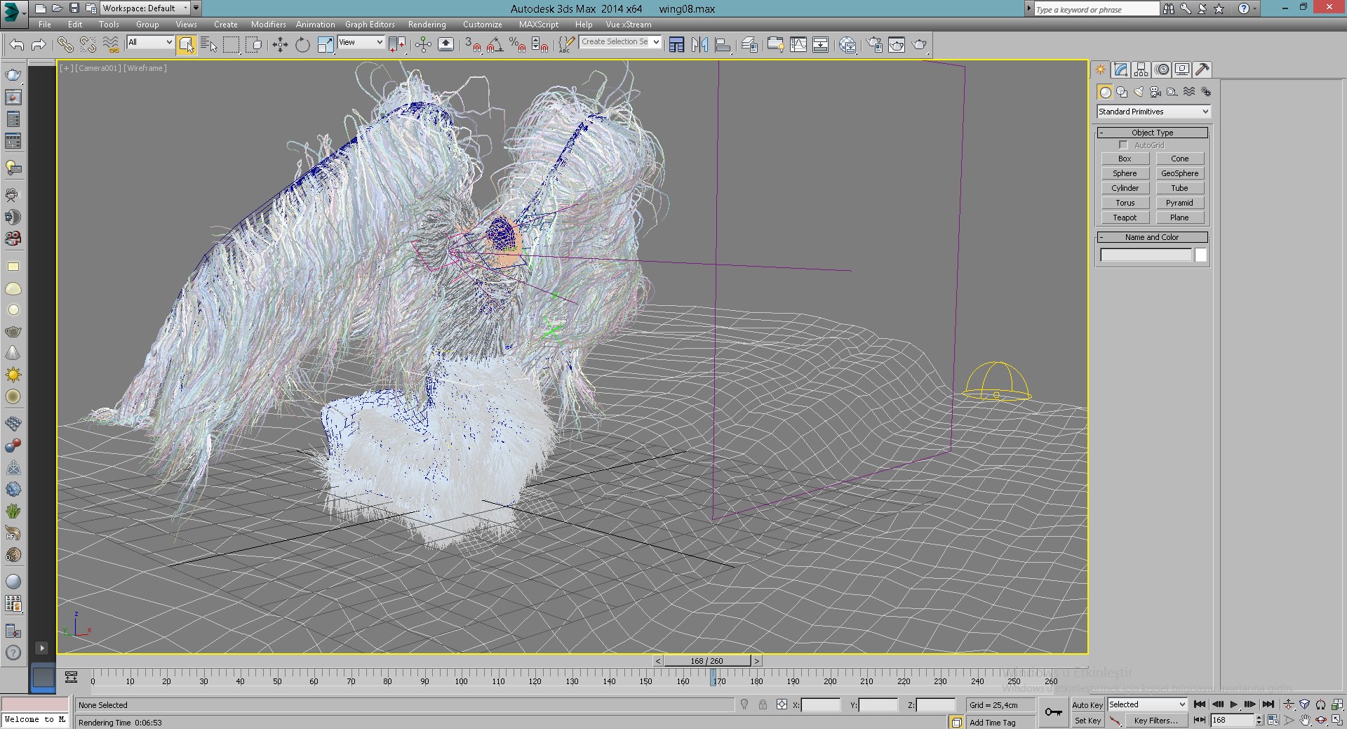This screenshot has width=1347, height=729.
Task: Enable the AutoGrid checkbox
Action: click(1123, 145)
